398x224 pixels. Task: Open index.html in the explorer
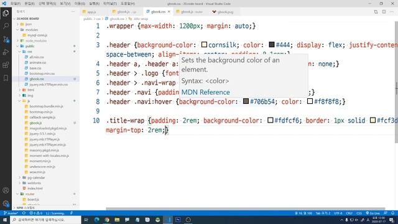(x=35, y=189)
